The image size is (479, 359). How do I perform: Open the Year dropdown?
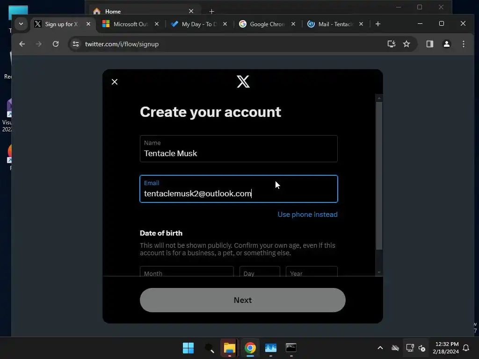pos(312,272)
